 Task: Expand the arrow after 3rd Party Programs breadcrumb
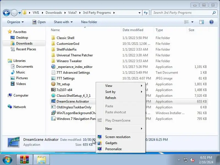click(114, 13)
